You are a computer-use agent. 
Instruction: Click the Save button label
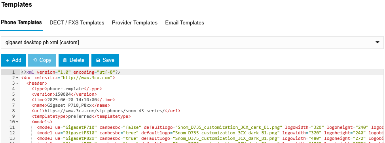(x=108, y=60)
